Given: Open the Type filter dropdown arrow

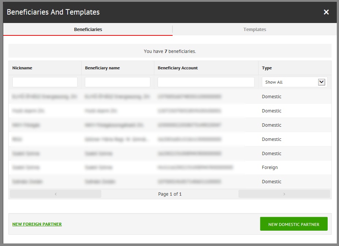Looking at the screenshot, I should (x=321, y=82).
